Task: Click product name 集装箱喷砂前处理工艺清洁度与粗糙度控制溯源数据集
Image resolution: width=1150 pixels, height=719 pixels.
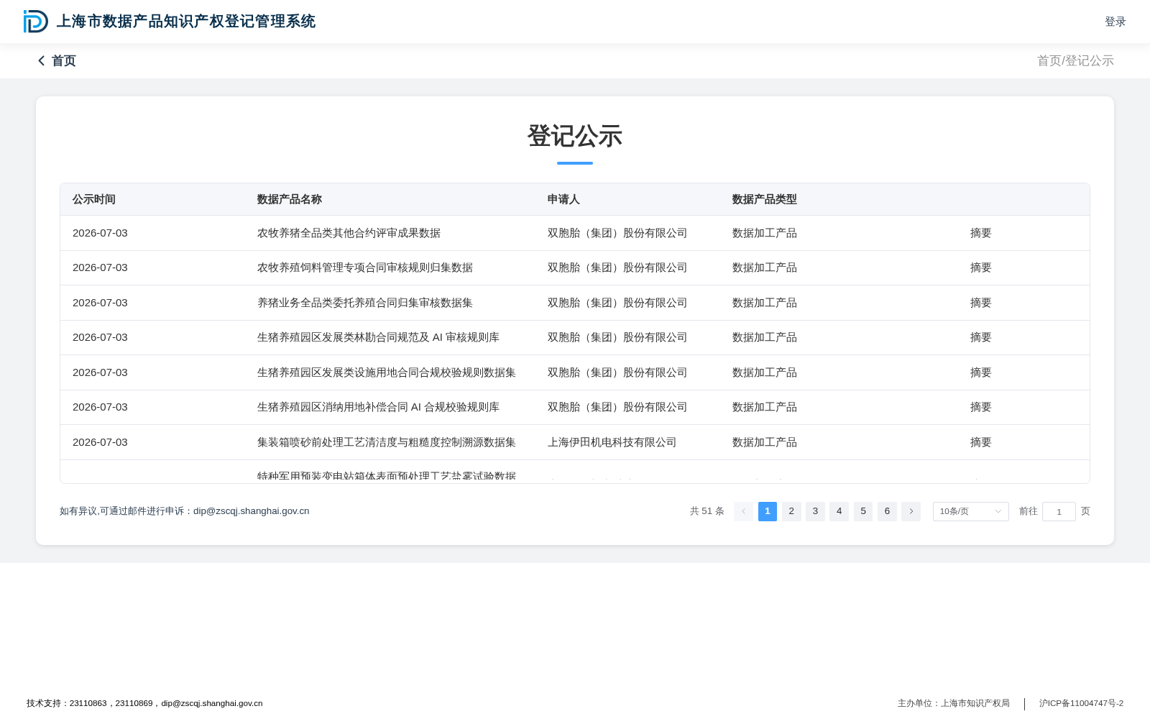Action: (x=387, y=442)
